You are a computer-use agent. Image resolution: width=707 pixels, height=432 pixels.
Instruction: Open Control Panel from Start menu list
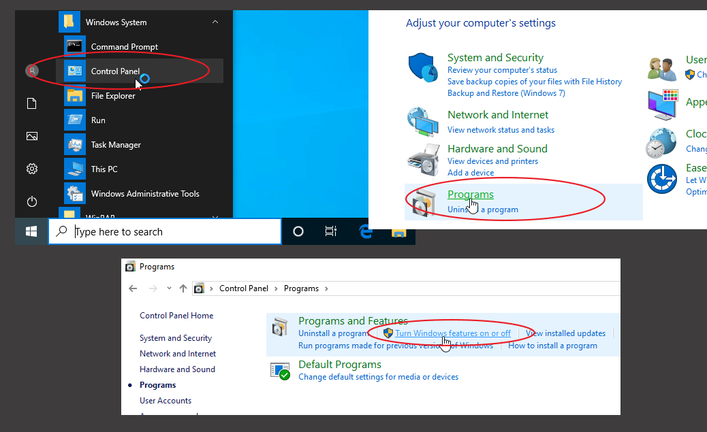[x=140, y=71]
